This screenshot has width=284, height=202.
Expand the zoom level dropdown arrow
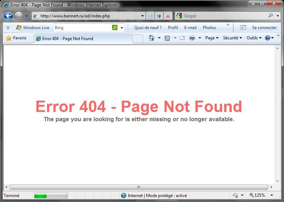coord(272,195)
